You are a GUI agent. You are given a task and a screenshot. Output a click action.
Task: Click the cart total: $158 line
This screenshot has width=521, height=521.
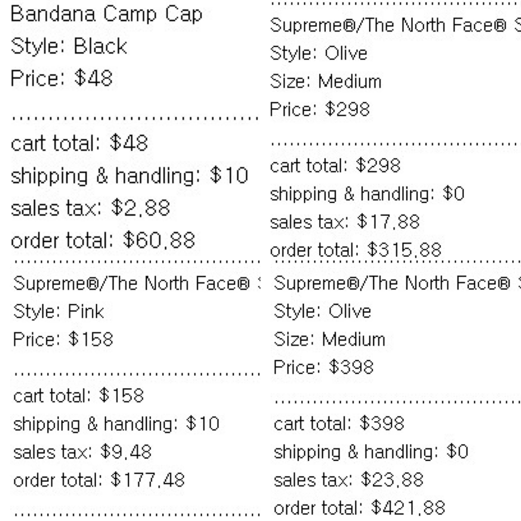pos(78,396)
